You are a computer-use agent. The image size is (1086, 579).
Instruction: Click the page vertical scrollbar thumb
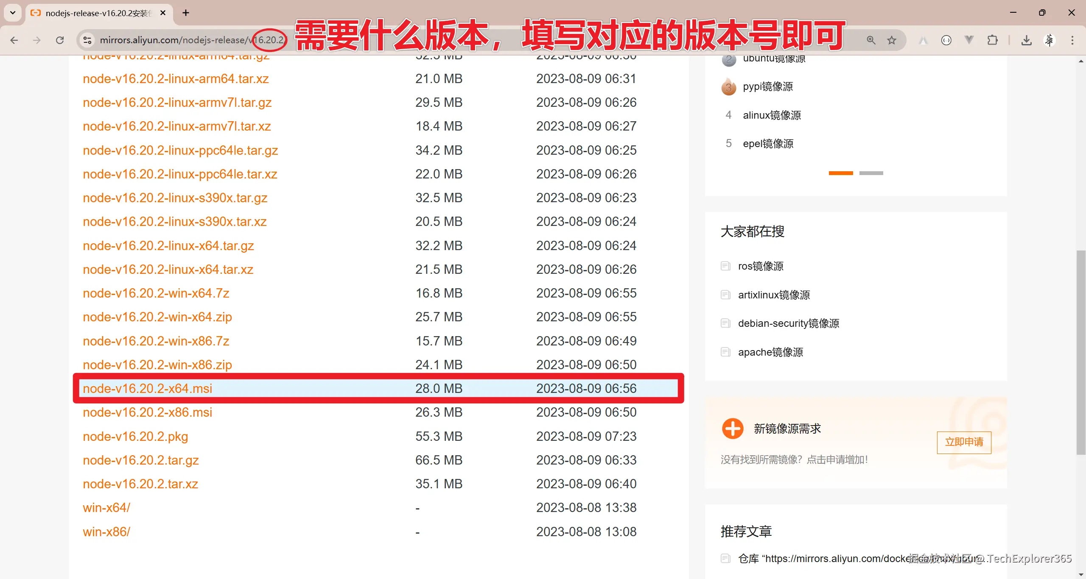(x=1080, y=352)
